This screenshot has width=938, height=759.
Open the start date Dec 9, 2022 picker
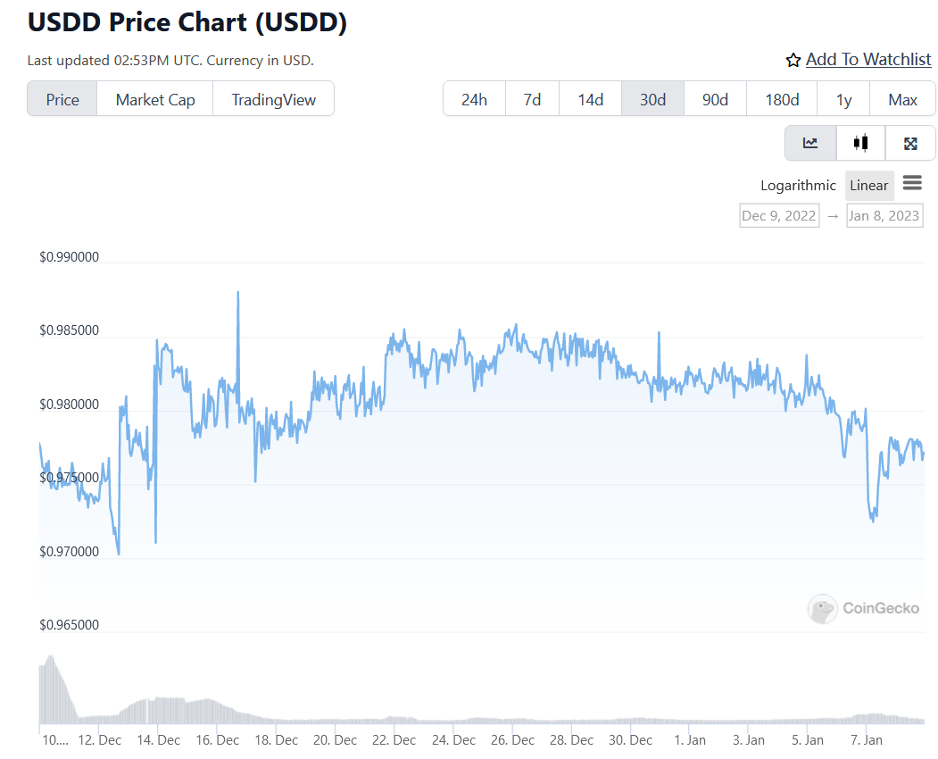pos(778,215)
